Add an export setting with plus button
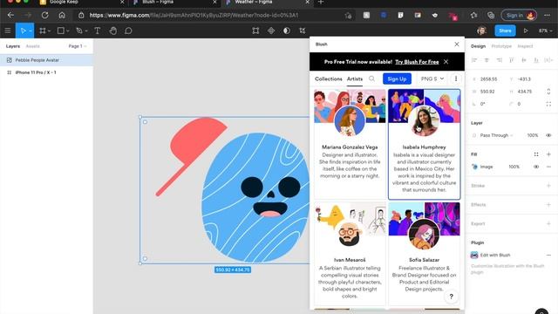The image size is (558, 314). pos(548,223)
